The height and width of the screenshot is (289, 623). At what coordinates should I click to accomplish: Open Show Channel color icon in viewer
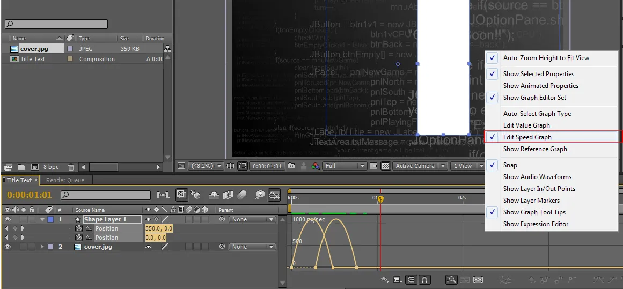[x=316, y=166]
